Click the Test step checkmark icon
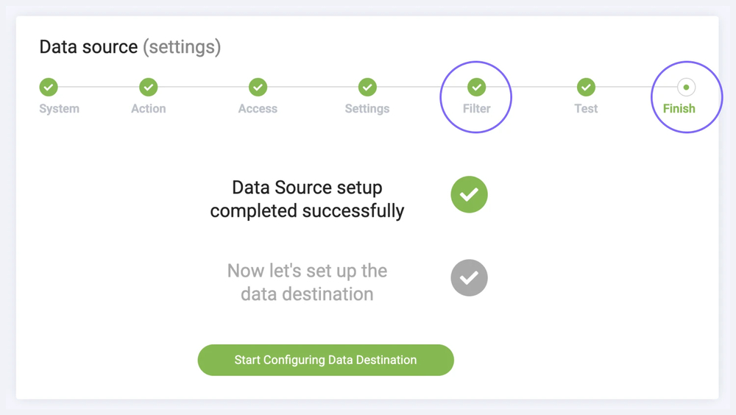The height and width of the screenshot is (415, 736). [586, 87]
